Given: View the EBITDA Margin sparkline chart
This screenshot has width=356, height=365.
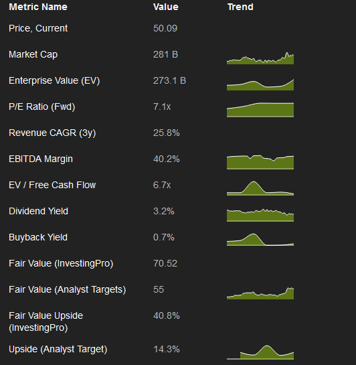Looking at the screenshot, I should point(260,162).
